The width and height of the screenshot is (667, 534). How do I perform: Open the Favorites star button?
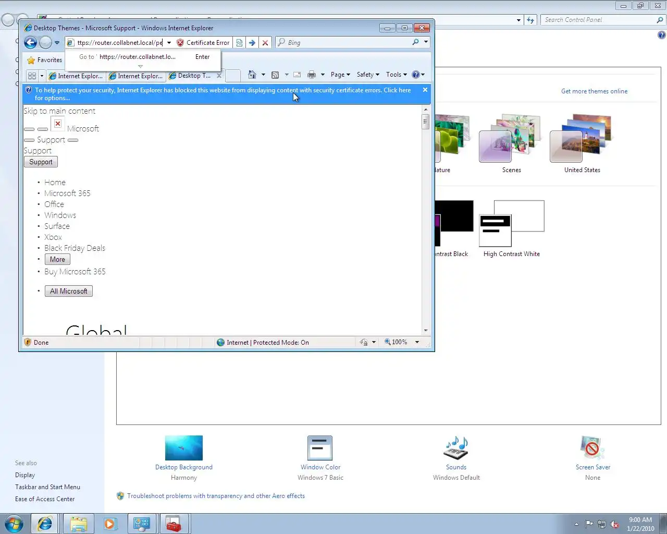coord(45,60)
